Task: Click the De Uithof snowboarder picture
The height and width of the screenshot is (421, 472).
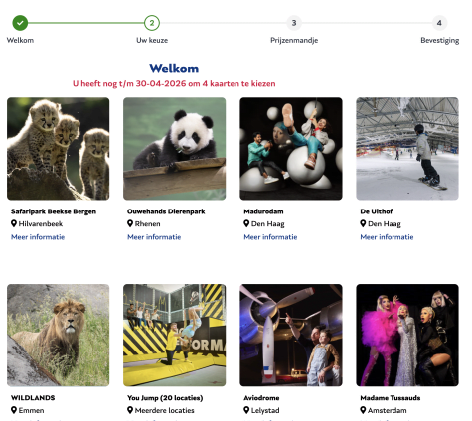Action: point(407,149)
